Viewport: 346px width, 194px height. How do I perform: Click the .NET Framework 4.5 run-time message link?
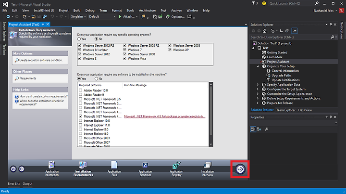pos(165,116)
